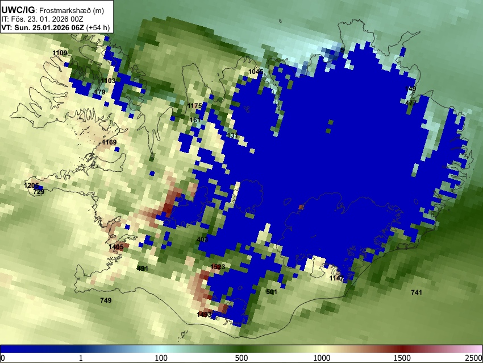This screenshot has height=363, width=483.
Task: Click the 403 value label
Action: 202,240
